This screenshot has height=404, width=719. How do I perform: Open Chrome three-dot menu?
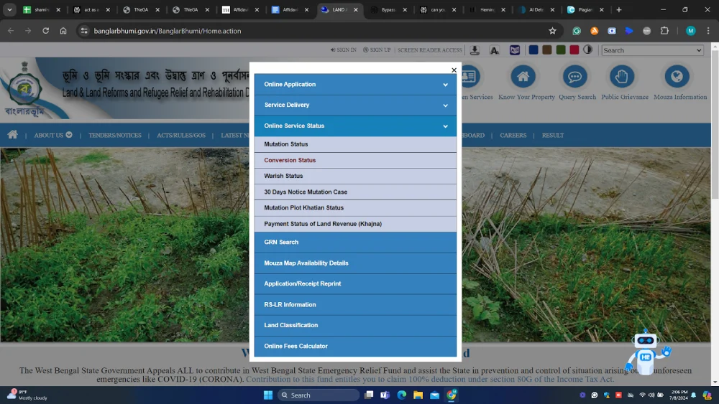pyautogui.click(x=708, y=31)
